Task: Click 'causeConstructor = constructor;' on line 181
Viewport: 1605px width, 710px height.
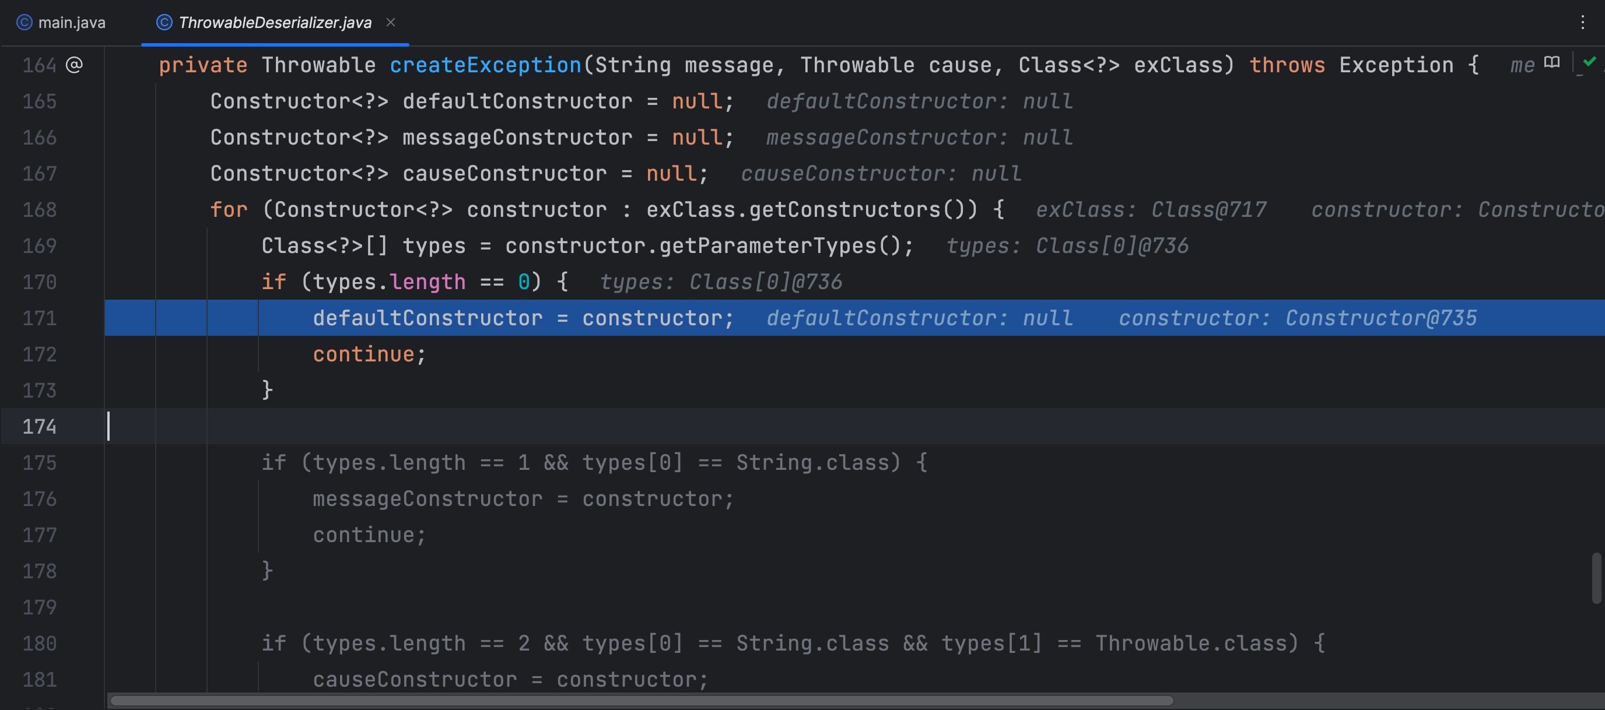Action: click(510, 680)
